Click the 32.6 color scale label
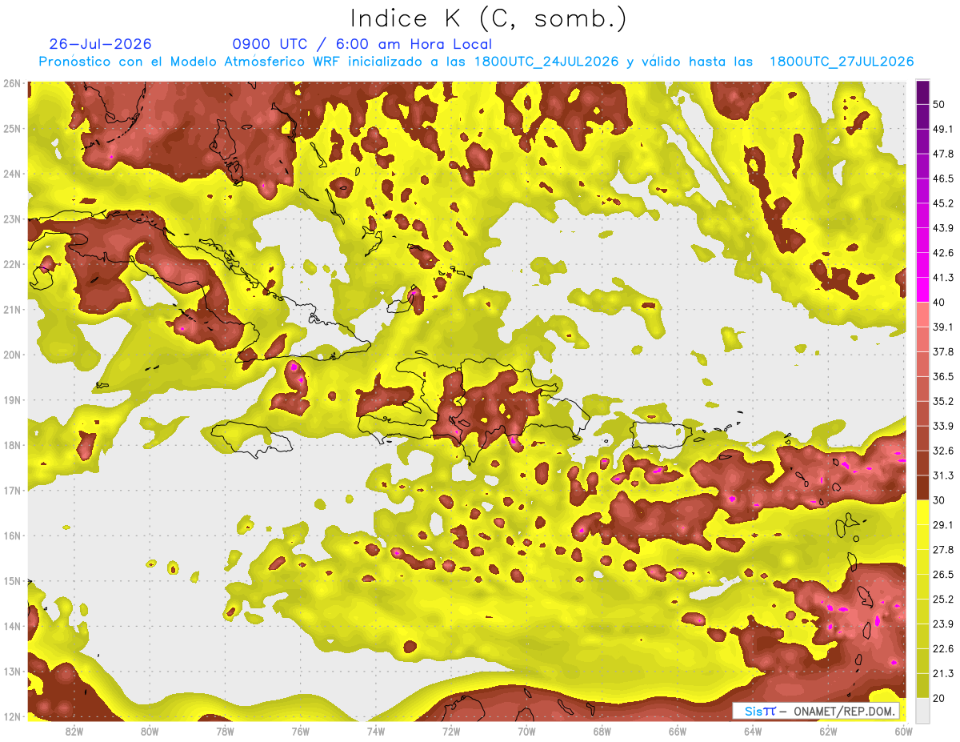The height and width of the screenshot is (742, 960). (942, 451)
